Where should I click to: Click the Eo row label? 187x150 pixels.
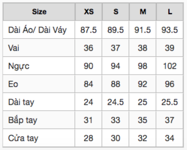(x=13, y=84)
